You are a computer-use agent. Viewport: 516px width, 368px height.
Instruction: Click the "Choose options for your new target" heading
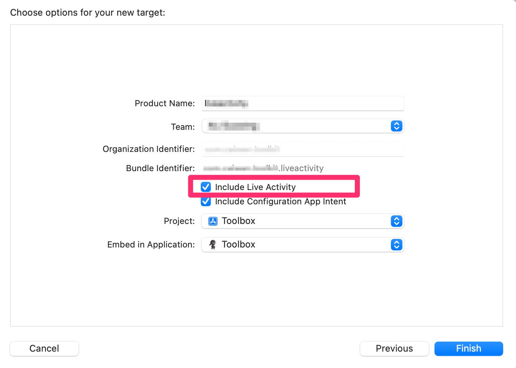[88, 12]
